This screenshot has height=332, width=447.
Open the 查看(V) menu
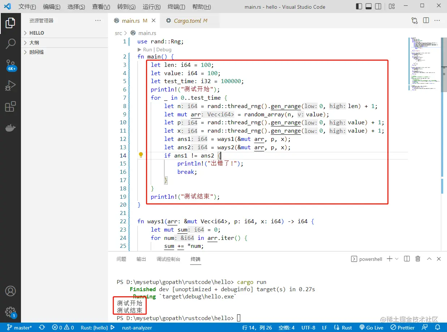[101, 7]
